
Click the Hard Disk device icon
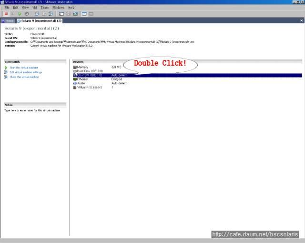75,71
